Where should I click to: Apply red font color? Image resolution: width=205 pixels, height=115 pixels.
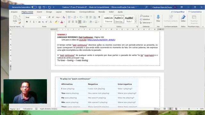pyautogui.click(x=62, y=22)
